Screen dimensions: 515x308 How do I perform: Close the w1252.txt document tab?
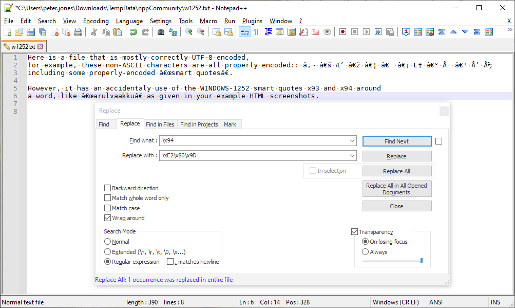pyautogui.click(x=41, y=47)
